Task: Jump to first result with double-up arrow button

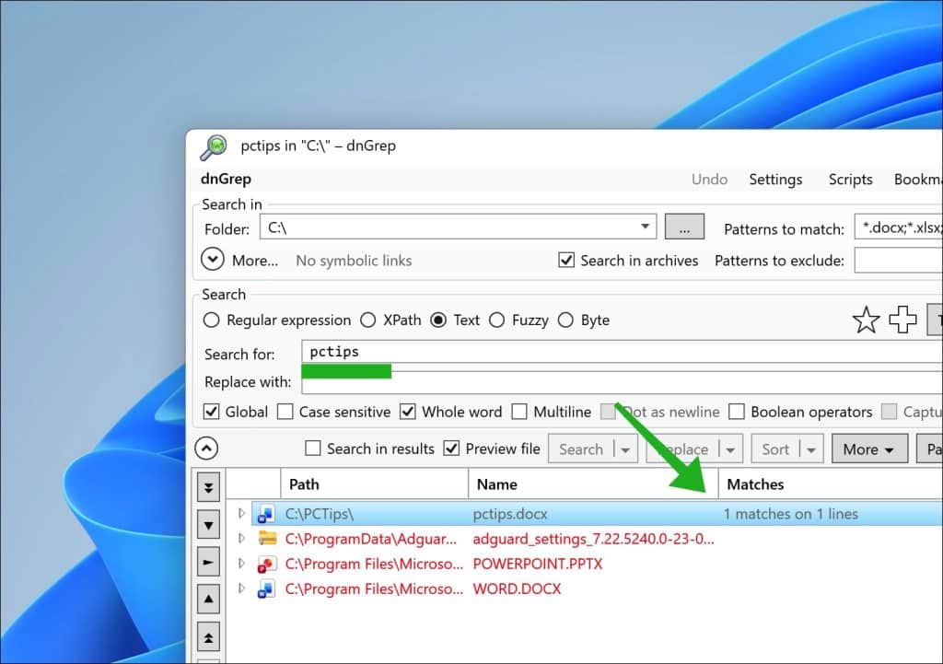Action: tap(209, 637)
